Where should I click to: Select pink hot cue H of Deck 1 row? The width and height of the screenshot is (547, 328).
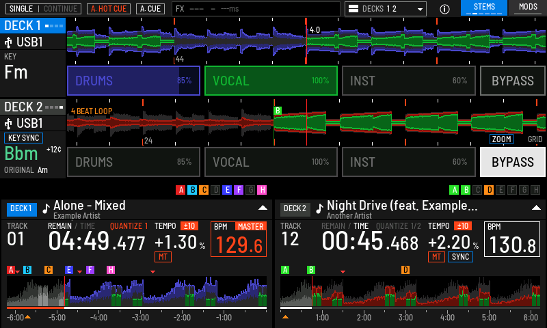[x=262, y=190]
